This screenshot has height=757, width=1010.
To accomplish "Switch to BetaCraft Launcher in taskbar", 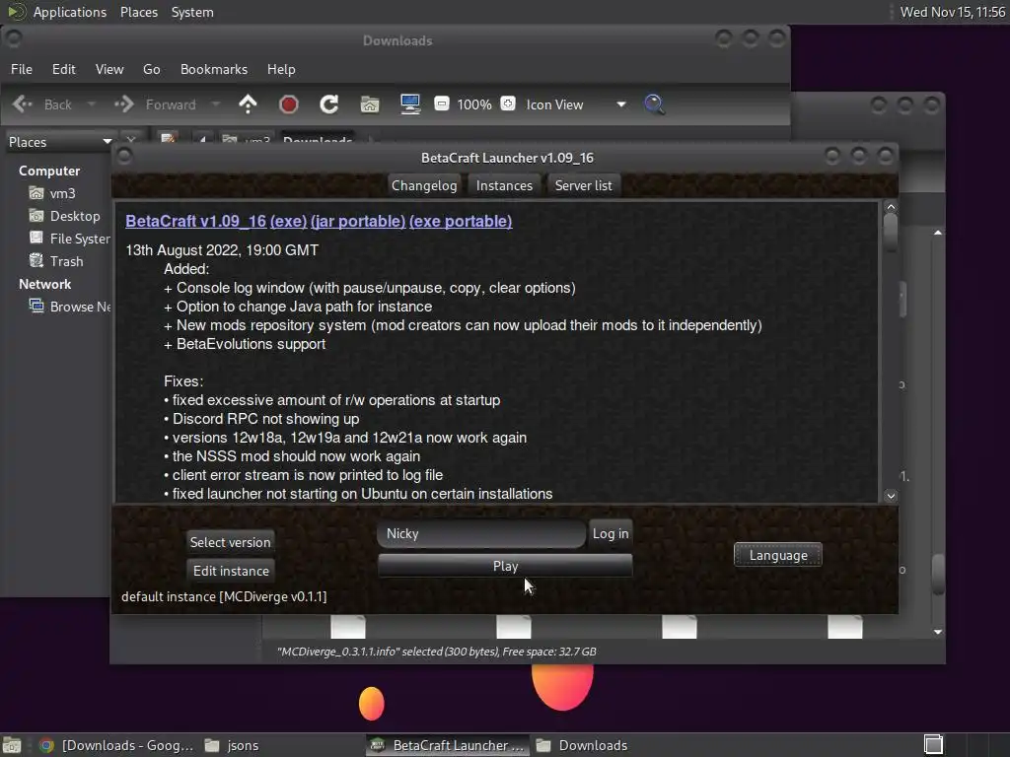I will [x=449, y=745].
